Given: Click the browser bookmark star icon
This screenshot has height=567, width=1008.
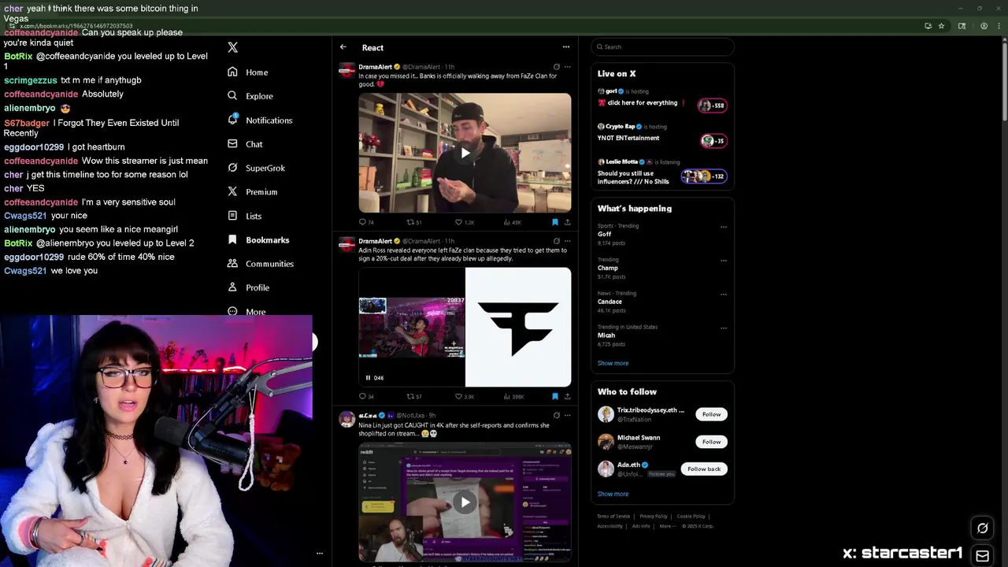Looking at the screenshot, I should pos(940,26).
